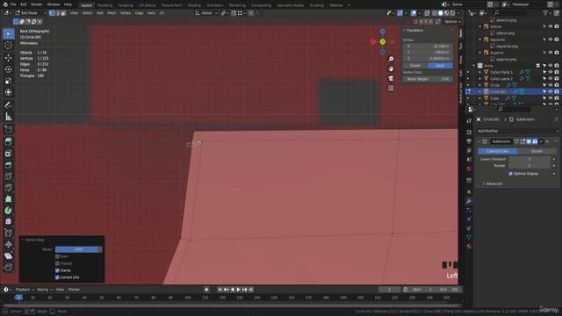Select the Transform tool
Viewport: 562px width, 316px height.
coord(8,92)
